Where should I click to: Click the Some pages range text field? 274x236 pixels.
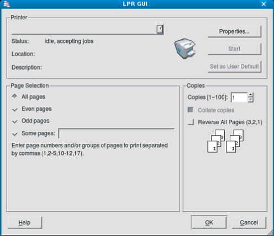click(116, 133)
